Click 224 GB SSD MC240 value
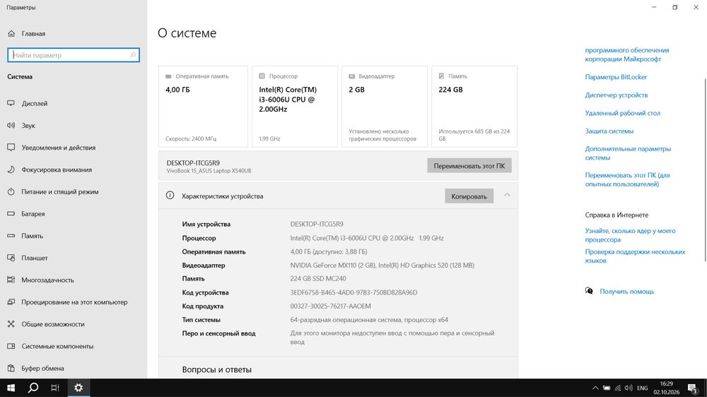Viewport: 707px width, 397px height. click(318, 278)
